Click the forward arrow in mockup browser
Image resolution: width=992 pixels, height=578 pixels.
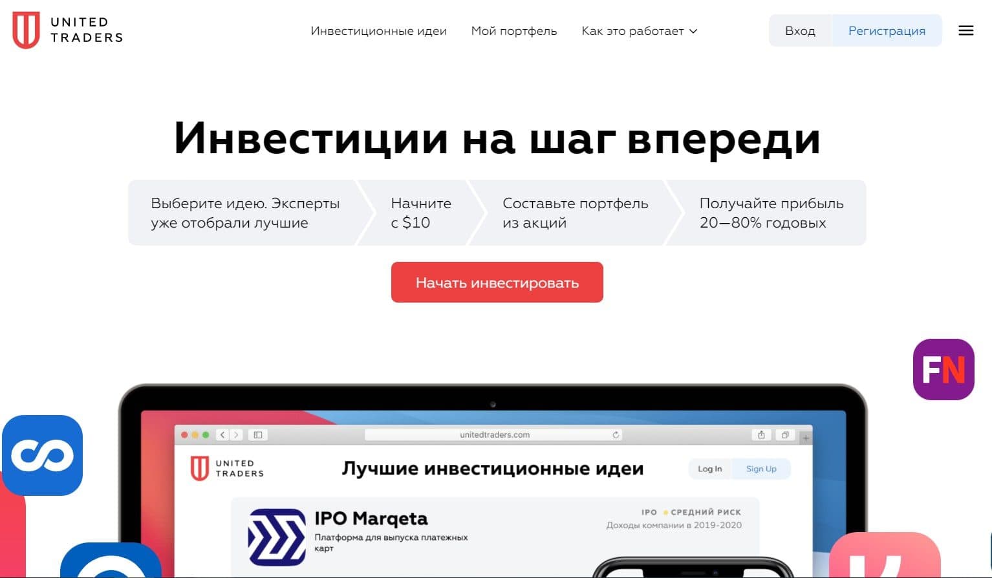(236, 434)
